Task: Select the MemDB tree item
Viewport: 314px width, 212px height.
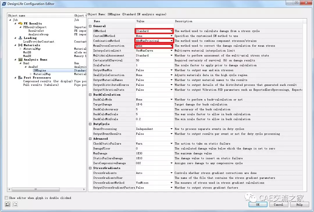Action: click(27, 56)
